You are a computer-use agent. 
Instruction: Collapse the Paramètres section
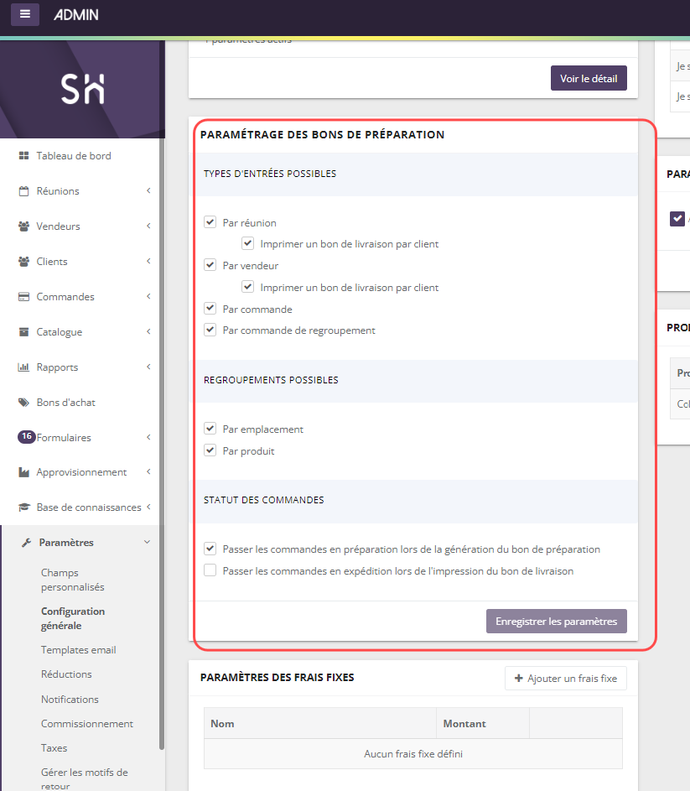pos(148,543)
